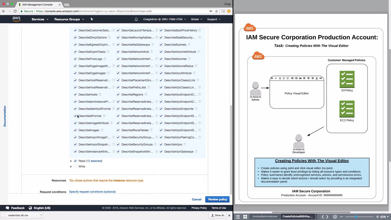Viewport: 391px width, 220px height.
Task: Click the language globe icon
Action: pyautogui.click(x=30, y=208)
